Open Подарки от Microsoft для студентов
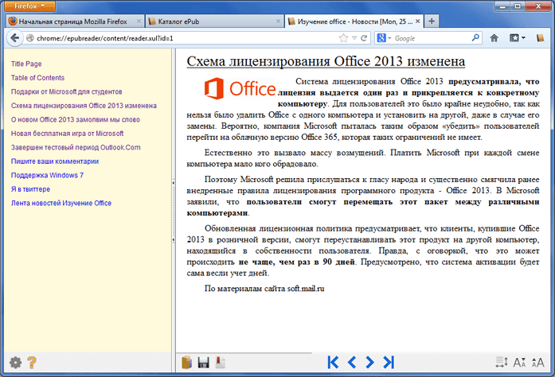This screenshot has width=555, height=377. pyautogui.click(x=67, y=91)
